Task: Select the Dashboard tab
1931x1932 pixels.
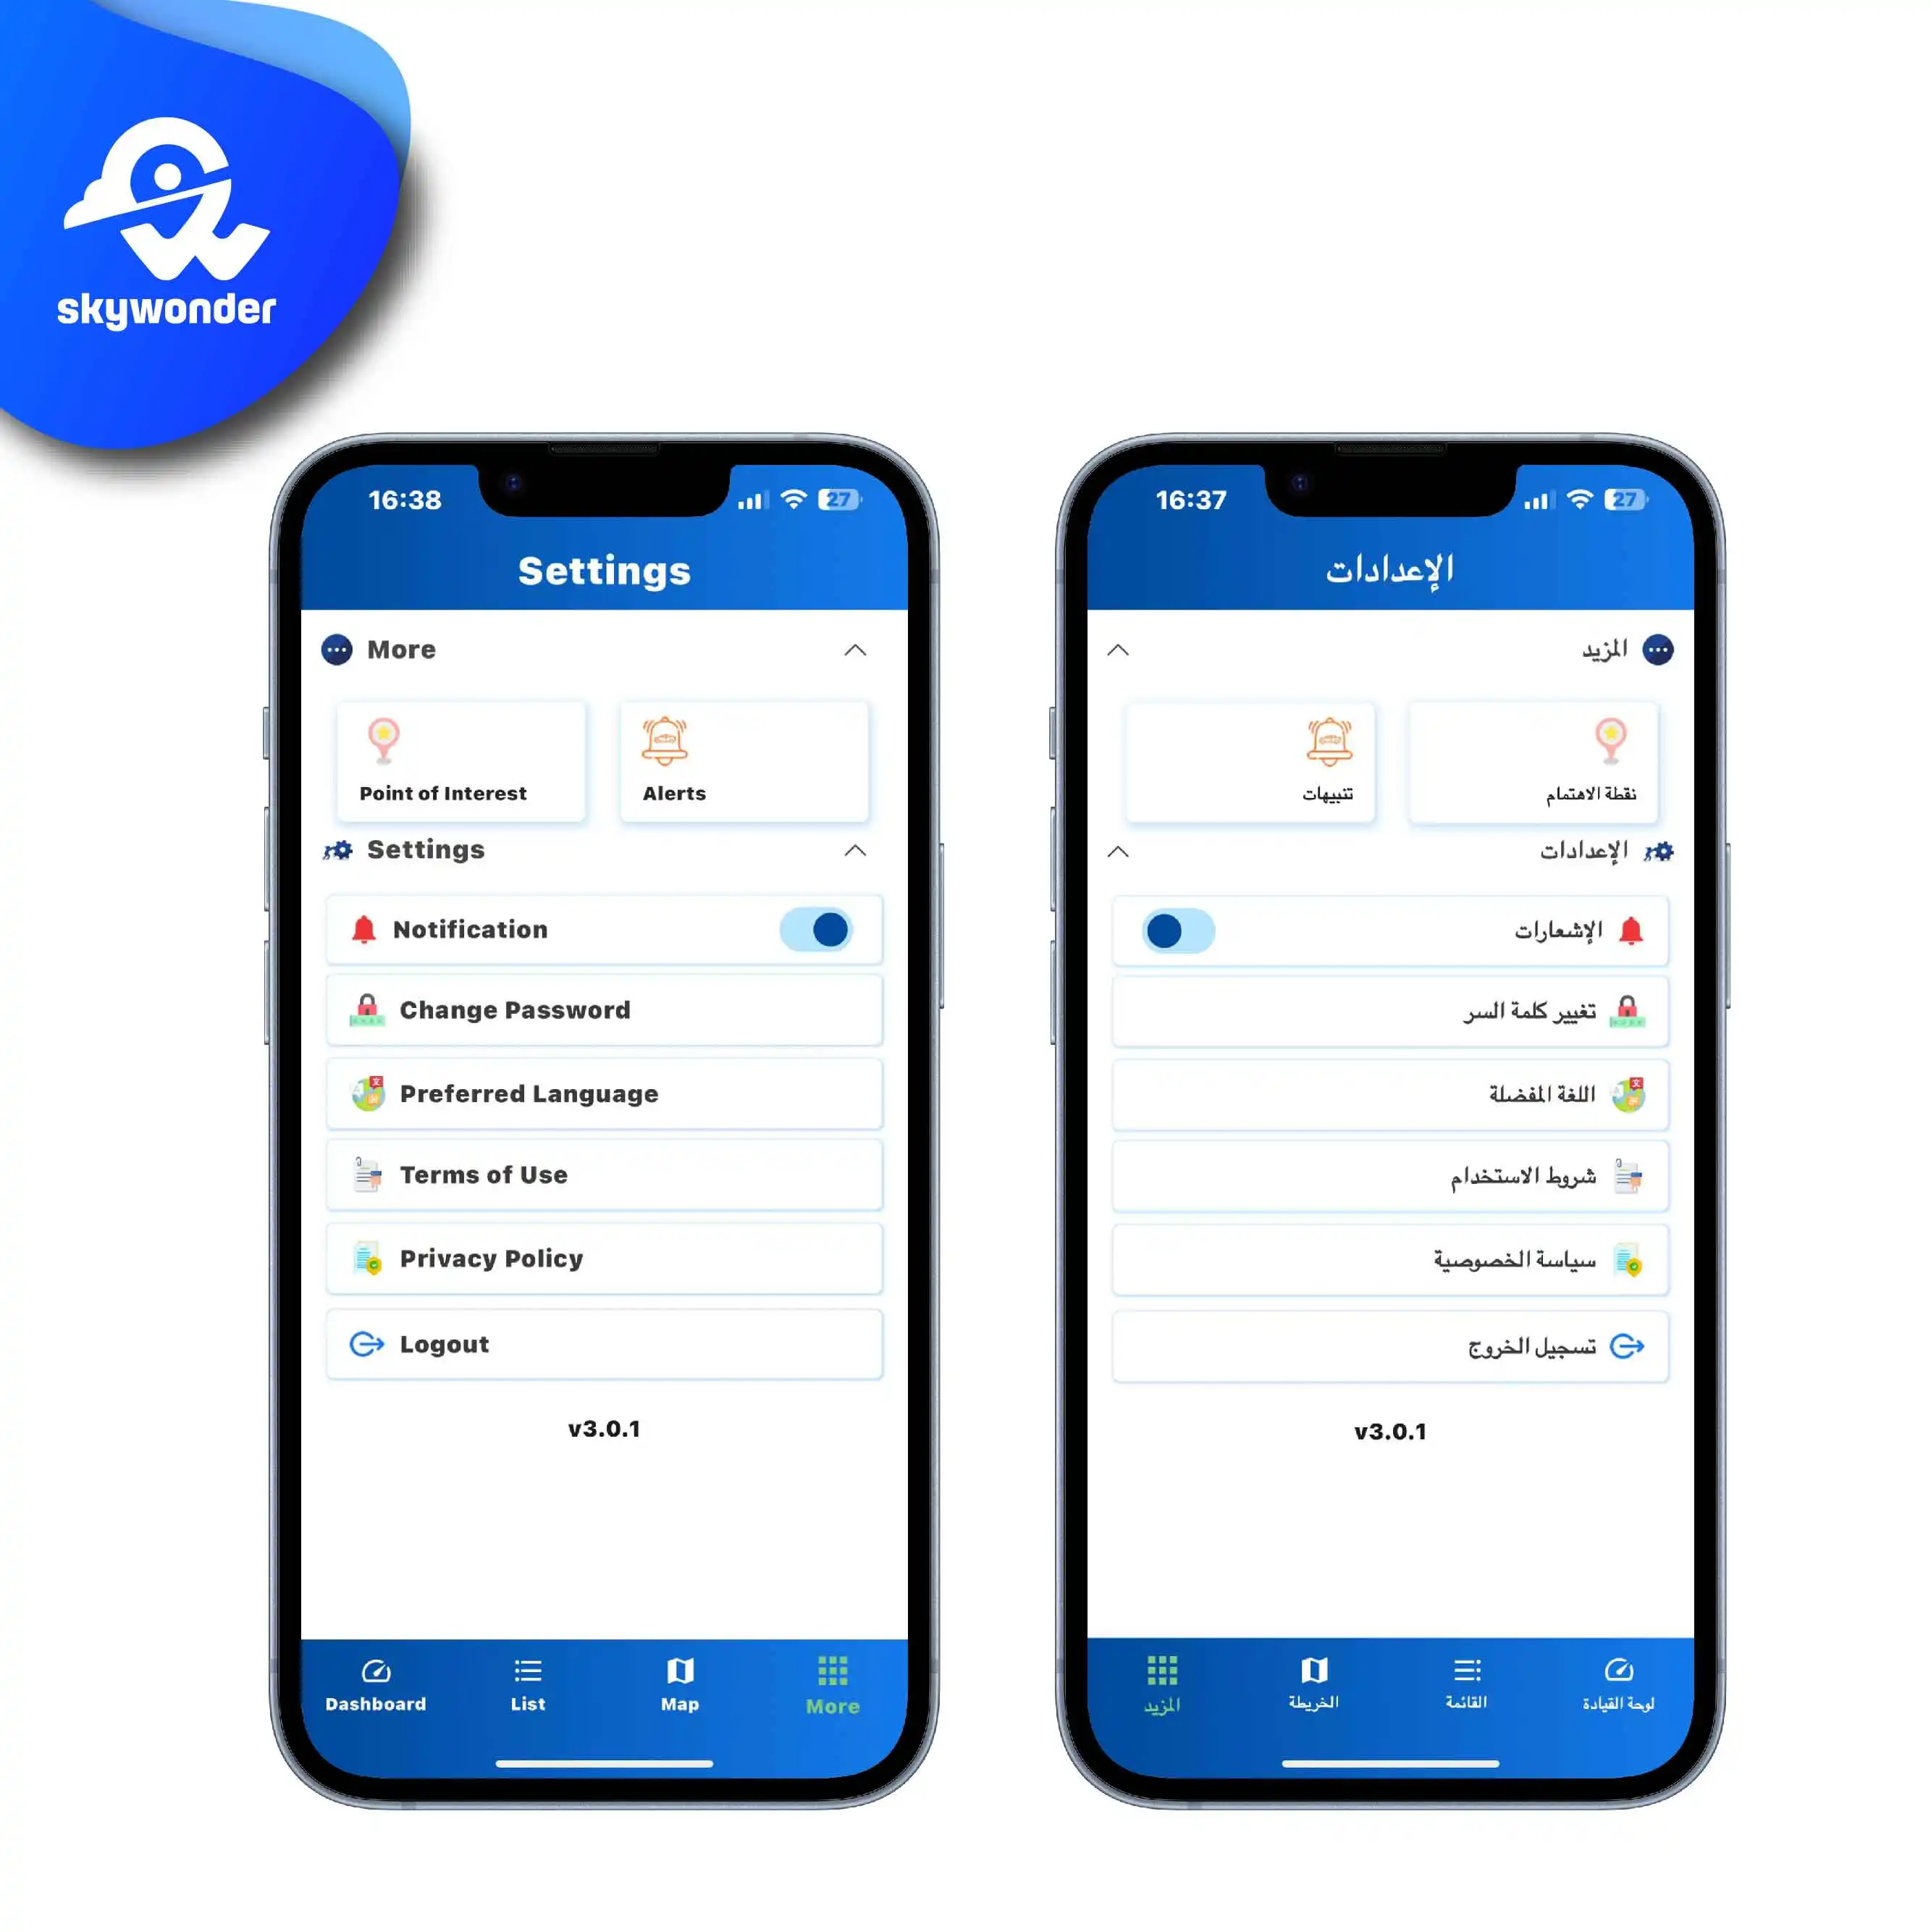Action: coord(376,1684)
